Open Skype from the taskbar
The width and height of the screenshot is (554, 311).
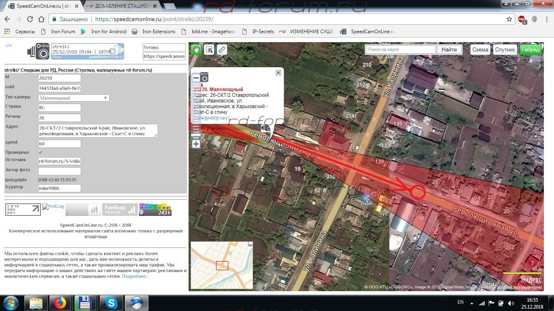(x=110, y=303)
